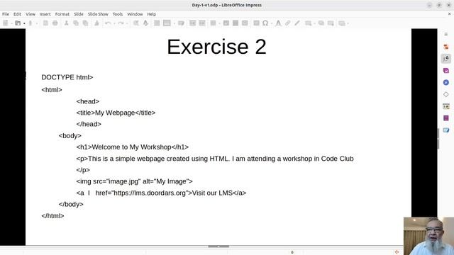Click the Display Views icon

pos(167,23)
